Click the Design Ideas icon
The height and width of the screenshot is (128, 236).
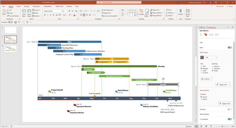coord(187,11)
